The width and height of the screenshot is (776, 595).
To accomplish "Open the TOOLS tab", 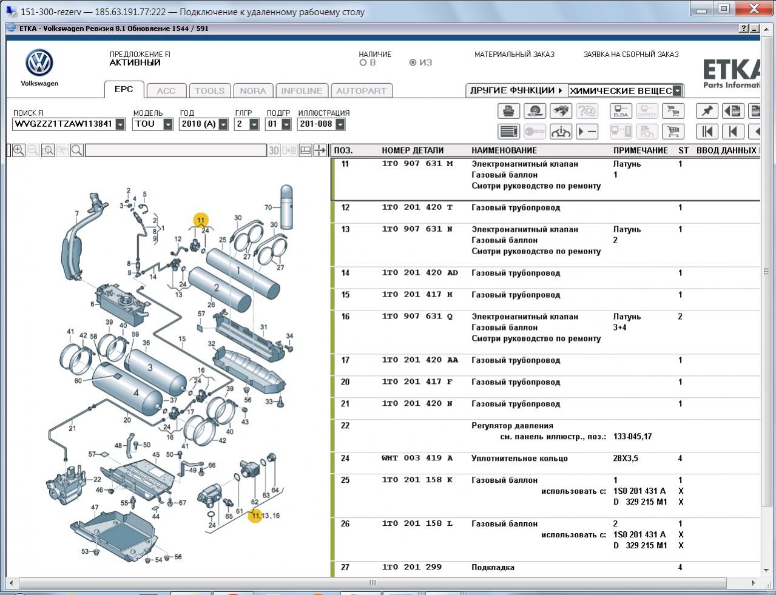I will tap(209, 91).
